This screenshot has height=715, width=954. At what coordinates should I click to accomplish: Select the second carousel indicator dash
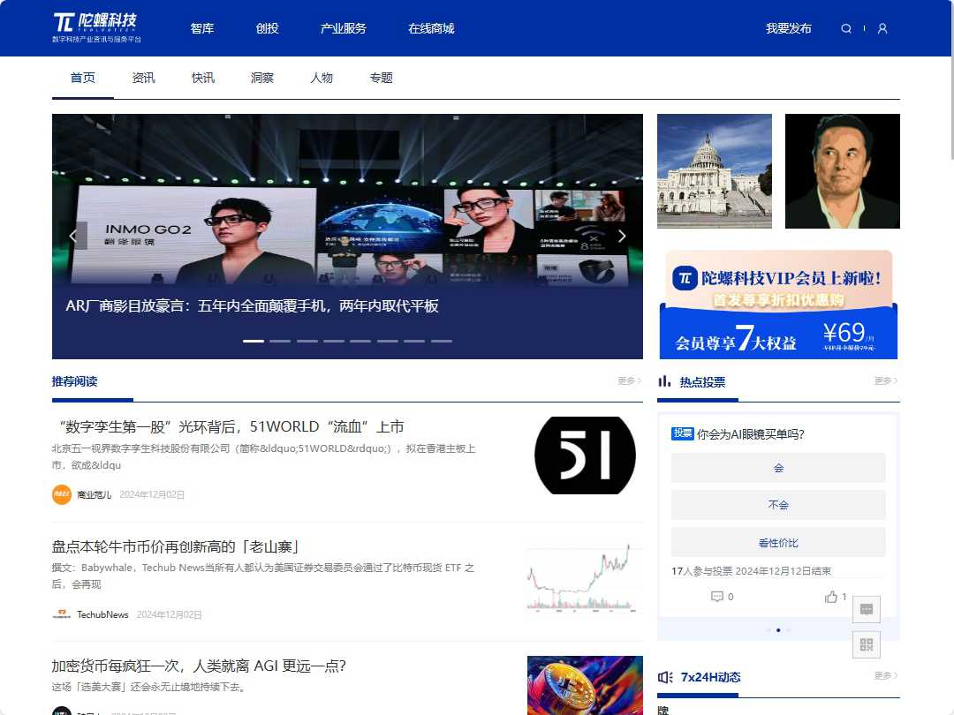pos(280,341)
